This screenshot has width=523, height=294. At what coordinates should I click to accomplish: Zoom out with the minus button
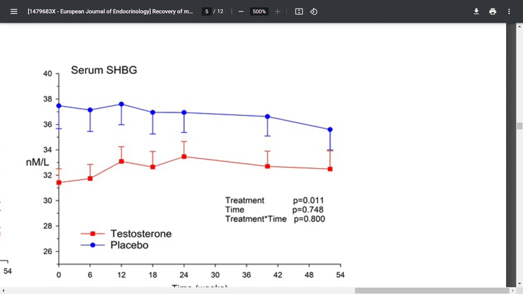pos(241,11)
